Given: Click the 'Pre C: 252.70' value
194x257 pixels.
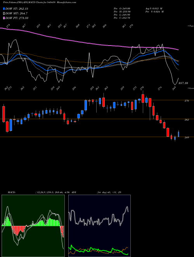Looking at the screenshot, I should [122, 18].
